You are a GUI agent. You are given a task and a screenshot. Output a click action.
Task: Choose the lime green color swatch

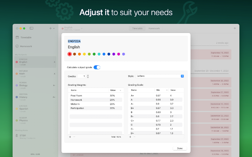point(89,54)
